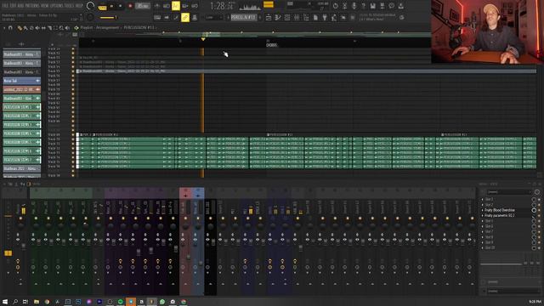Click the tempo display showing 85

click(143, 6)
